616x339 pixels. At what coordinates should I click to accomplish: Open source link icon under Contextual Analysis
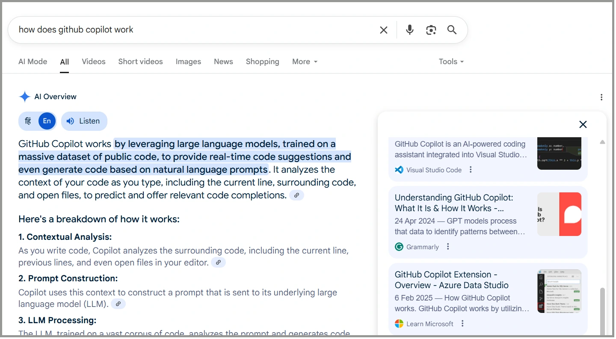(218, 262)
